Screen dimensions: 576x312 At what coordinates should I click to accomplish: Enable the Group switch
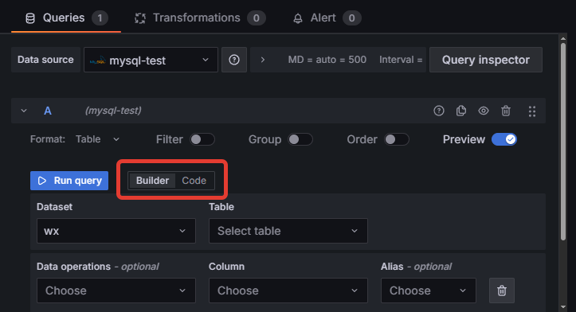click(x=300, y=139)
